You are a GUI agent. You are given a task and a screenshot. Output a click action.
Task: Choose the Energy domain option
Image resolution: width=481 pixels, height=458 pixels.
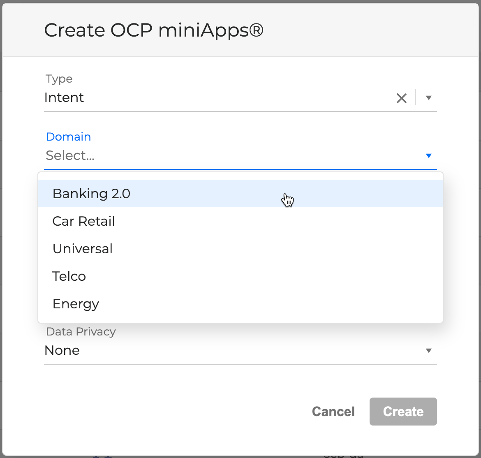76,304
